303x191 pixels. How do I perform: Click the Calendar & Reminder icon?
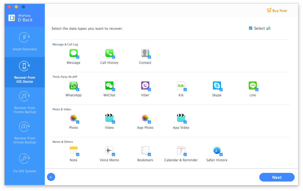[x=181, y=150]
